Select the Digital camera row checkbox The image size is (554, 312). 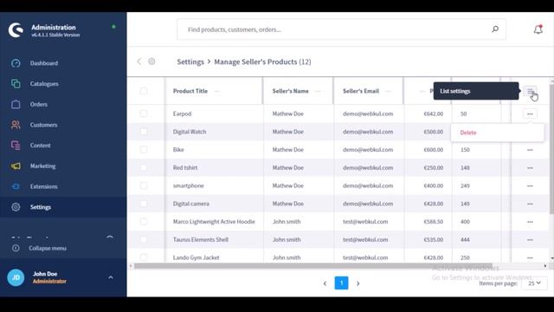pyautogui.click(x=144, y=204)
